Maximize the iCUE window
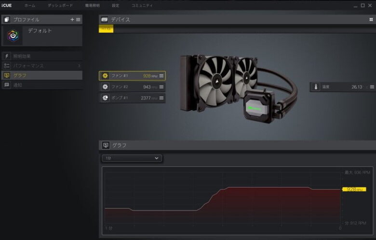 (x=363, y=5)
